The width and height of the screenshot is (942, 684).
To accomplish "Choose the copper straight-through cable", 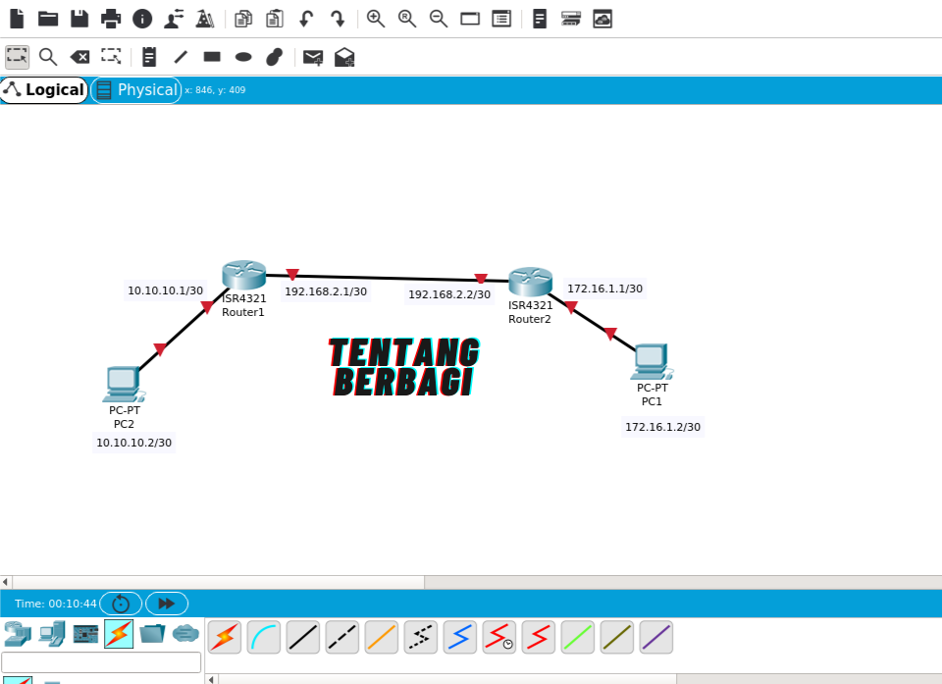I will click(x=302, y=637).
